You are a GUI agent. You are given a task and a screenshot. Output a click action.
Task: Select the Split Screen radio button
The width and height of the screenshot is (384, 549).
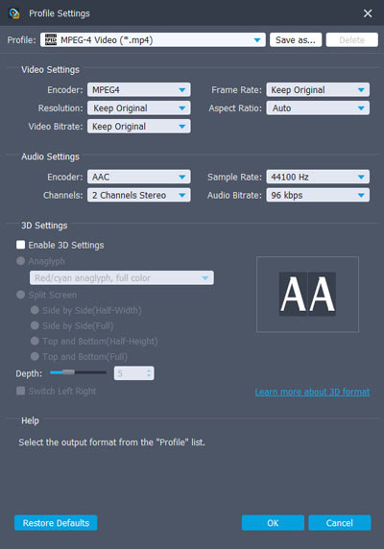click(21, 295)
